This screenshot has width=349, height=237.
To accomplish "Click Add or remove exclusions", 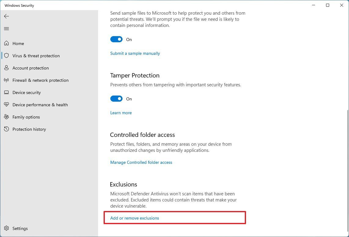I will (135, 218).
